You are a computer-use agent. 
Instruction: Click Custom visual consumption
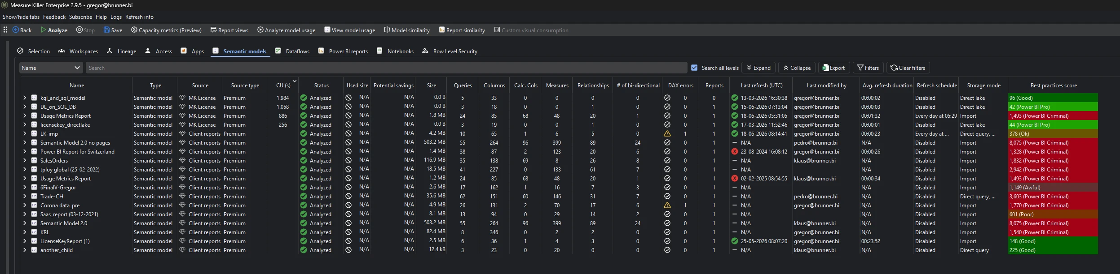click(x=531, y=30)
